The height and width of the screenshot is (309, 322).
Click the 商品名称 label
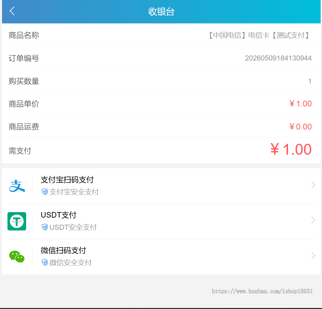(24, 35)
